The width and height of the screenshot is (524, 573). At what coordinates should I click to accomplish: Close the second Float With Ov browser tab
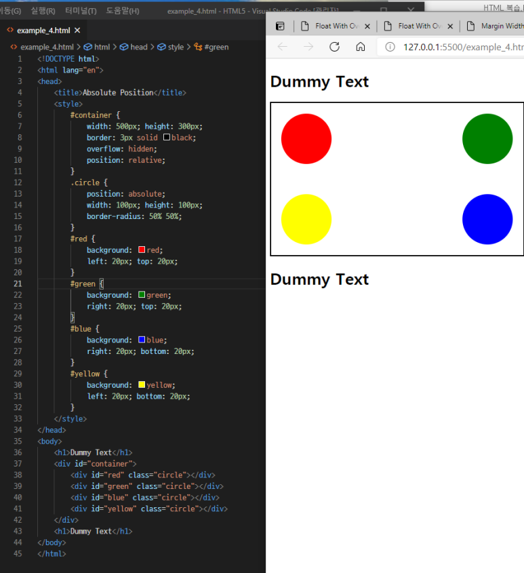click(x=450, y=26)
